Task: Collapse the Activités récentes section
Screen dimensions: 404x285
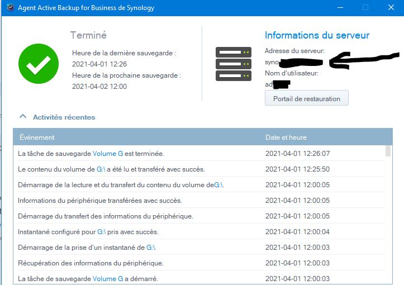Action: point(23,117)
